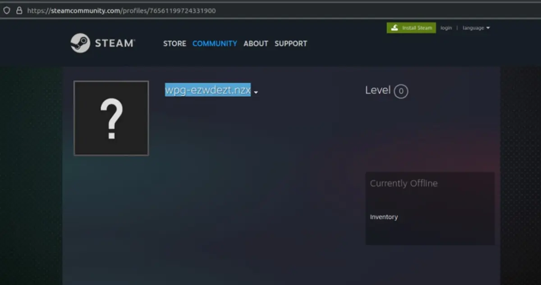Click the question mark avatar image

click(x=111, y=118)
